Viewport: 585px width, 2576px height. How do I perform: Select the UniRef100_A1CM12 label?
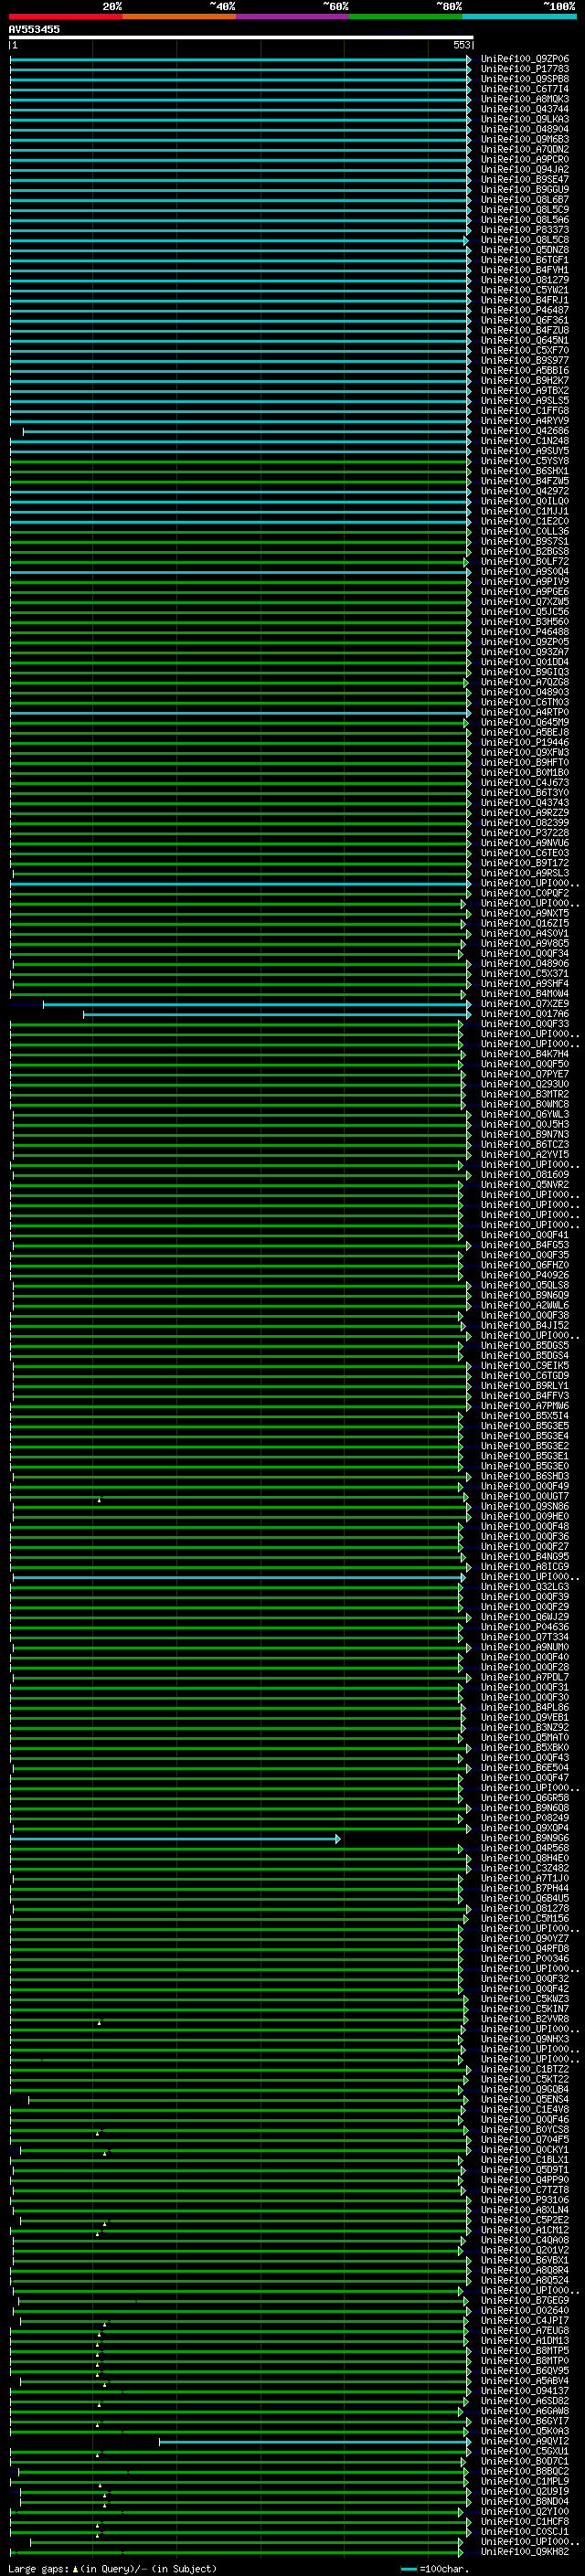[525, 2230]
